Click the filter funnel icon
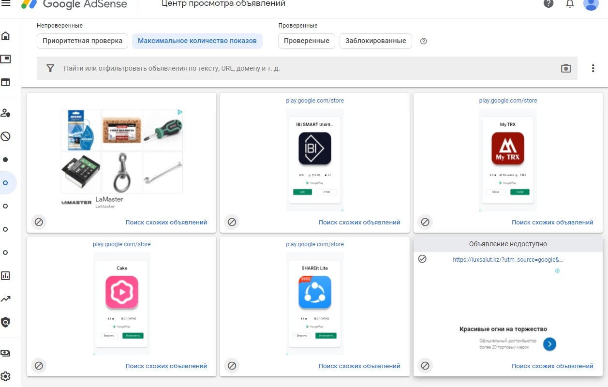This screenshot has width=608, height=387. [50, 68]
